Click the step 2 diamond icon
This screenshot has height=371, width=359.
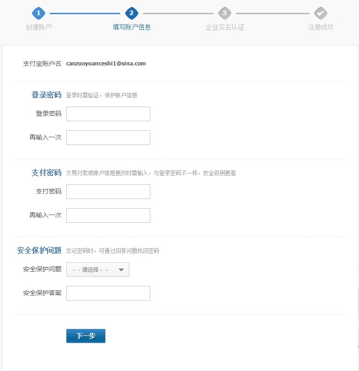(132, 13)
